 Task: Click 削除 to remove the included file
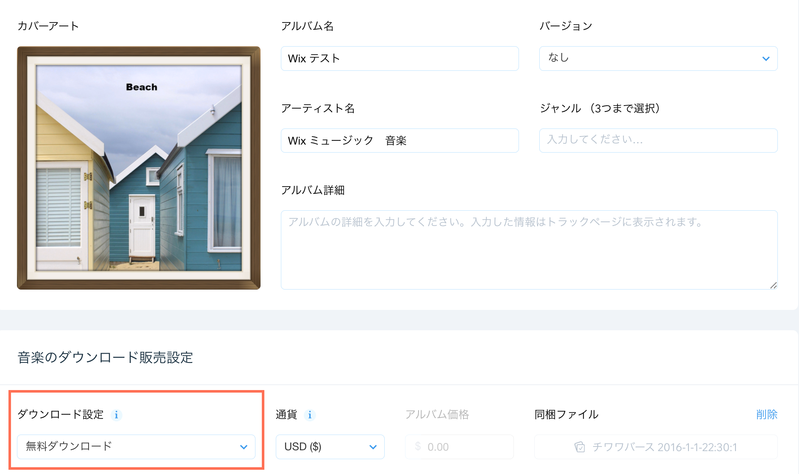(x=767, y=415)
